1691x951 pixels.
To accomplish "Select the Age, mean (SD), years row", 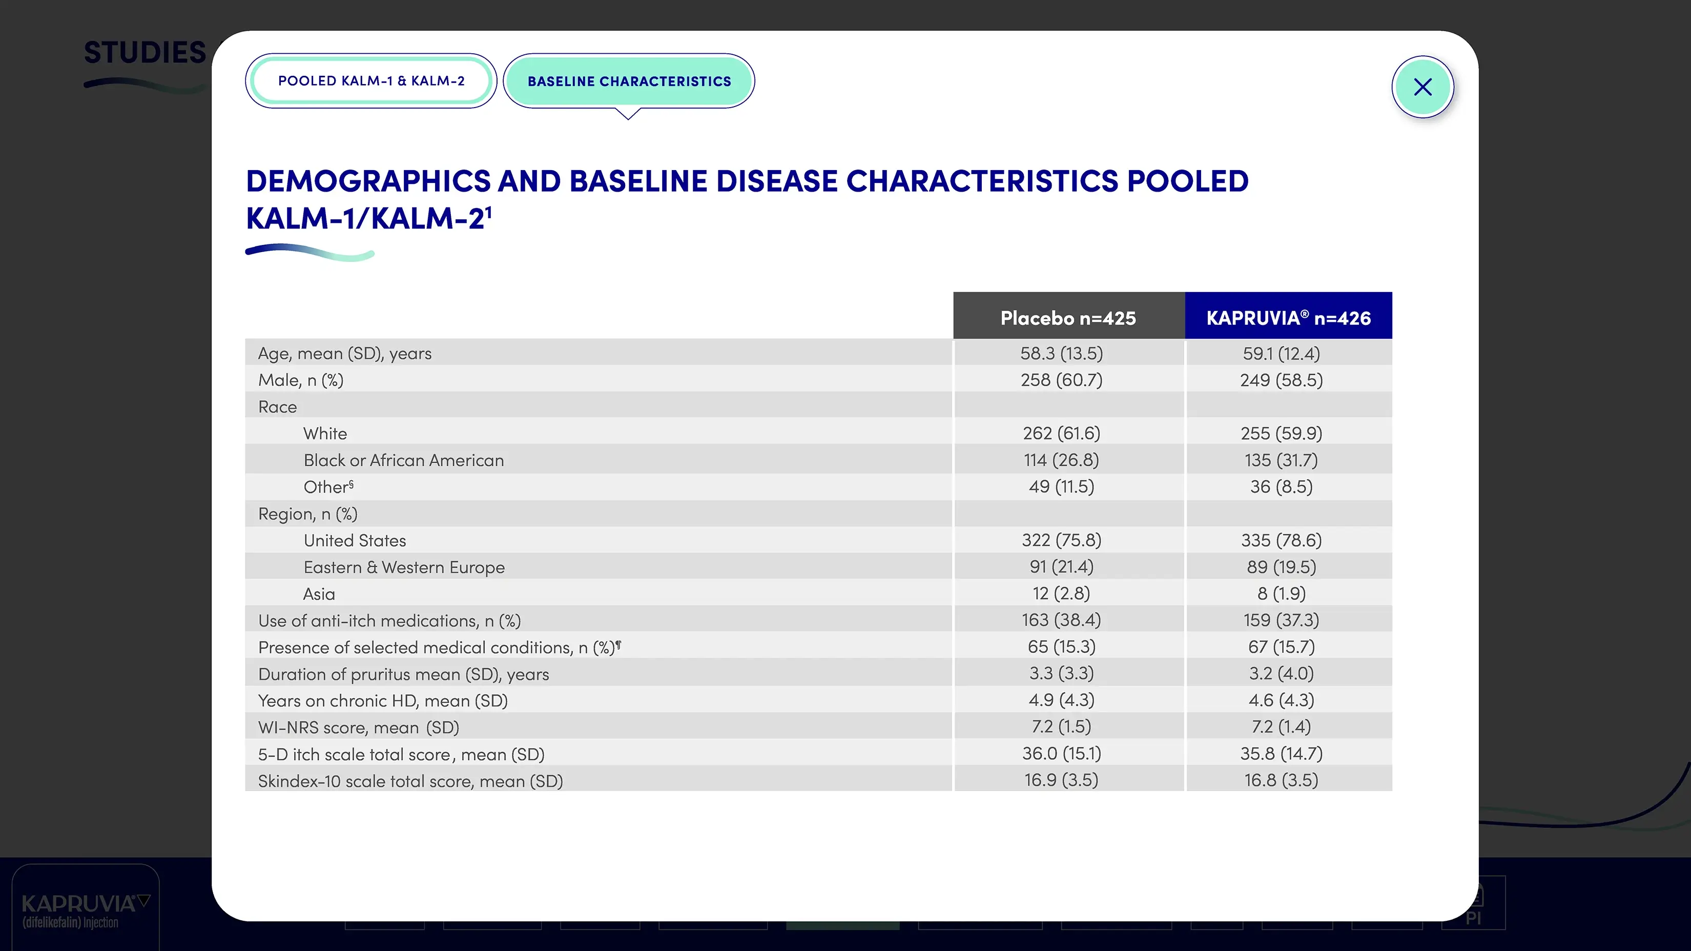I will [x=345, y=353].
